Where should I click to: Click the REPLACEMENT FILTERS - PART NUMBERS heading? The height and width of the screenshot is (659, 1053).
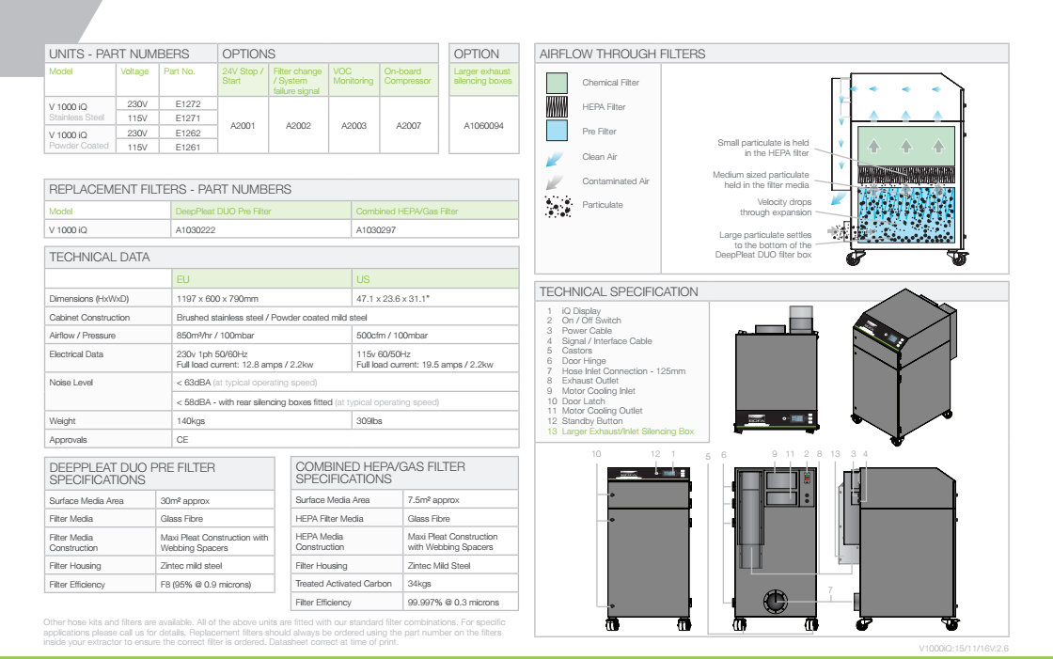pos(170,190)
